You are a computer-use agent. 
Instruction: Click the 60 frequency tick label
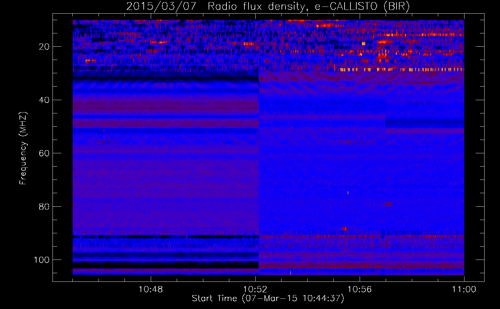coord(44,153)
